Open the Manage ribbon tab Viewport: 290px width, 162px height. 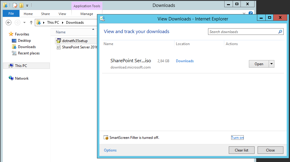click(x=87, y=14)
